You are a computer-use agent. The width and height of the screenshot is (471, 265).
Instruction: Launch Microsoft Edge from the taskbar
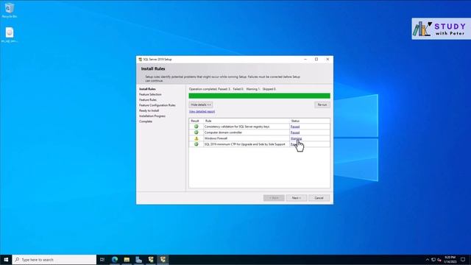(x=115, y=260)
